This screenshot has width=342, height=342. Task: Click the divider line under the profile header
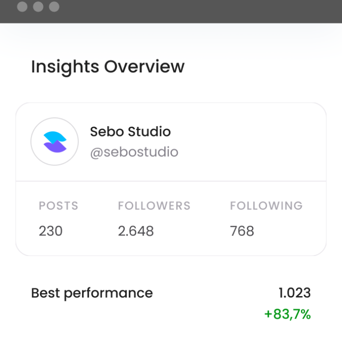pyautogui.click(x=171, y=181)
